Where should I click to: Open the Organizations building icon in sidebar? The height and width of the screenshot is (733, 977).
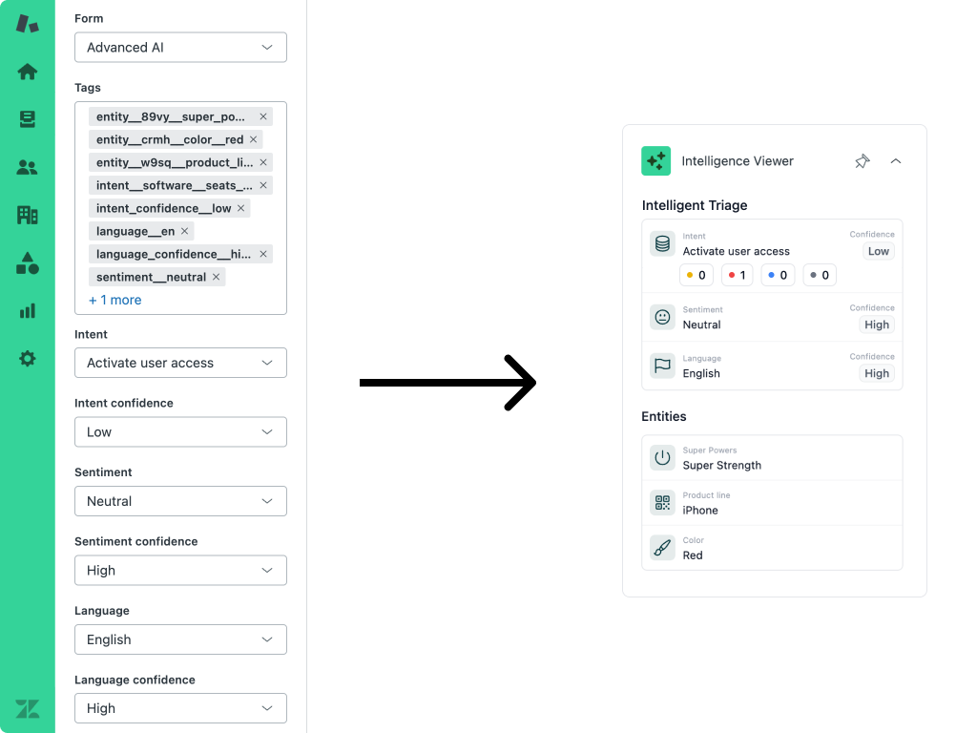coord(28,215)
